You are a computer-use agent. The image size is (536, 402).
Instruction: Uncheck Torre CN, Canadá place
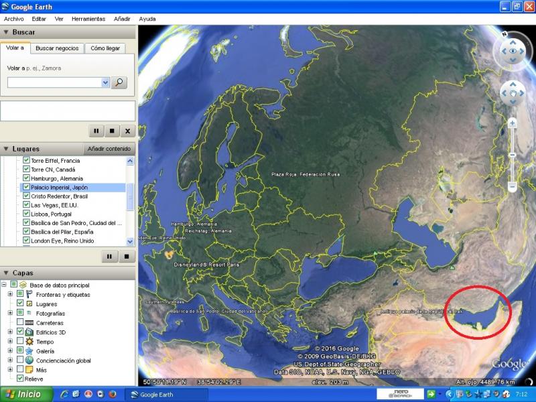point(26,169)
